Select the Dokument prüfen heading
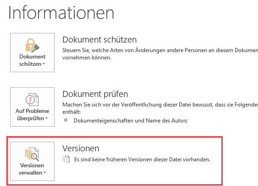The height and width of the screenshot is (186, 258). pos(95,94)
